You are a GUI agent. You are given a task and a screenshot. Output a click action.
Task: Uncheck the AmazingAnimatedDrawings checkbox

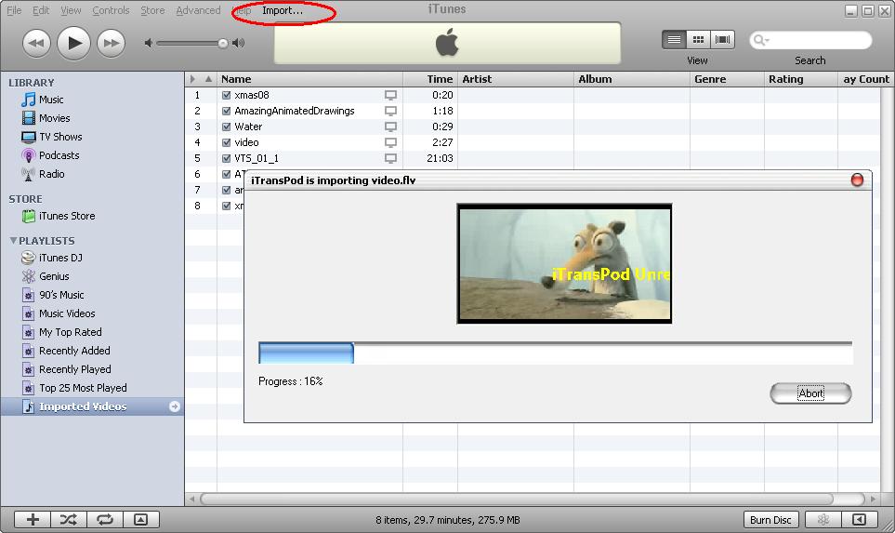pyautogui.click(x=226, y=111)
